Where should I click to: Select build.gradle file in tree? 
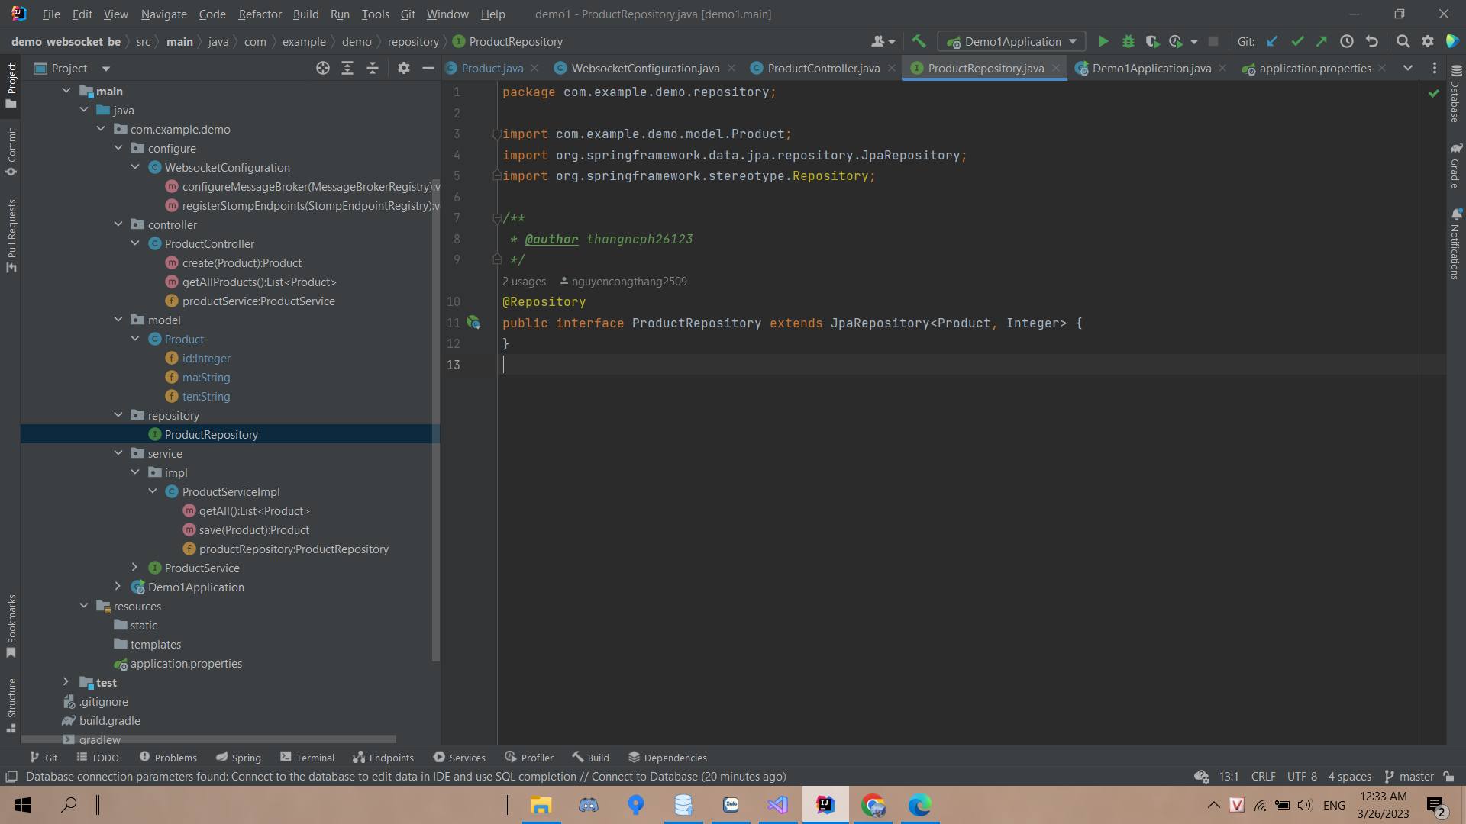point(109,720)
